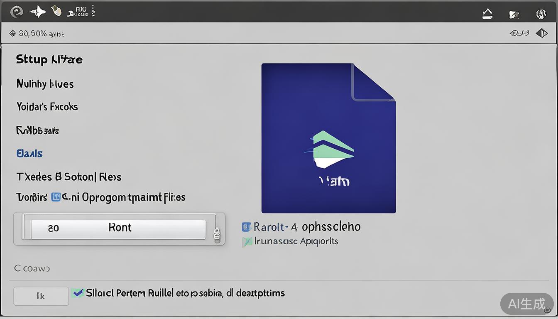
Task: Open the 'Ront' combo box
Action: [x=118, y=228]
